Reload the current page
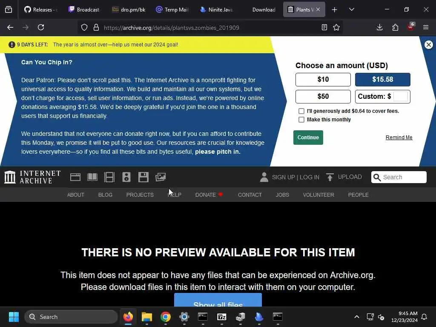The image size is (436, 327). [x=41, y=27]
